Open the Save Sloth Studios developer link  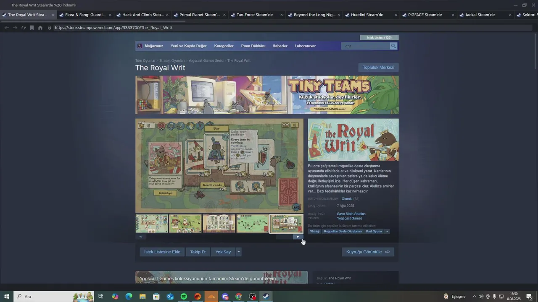click(x=351, y=214)
